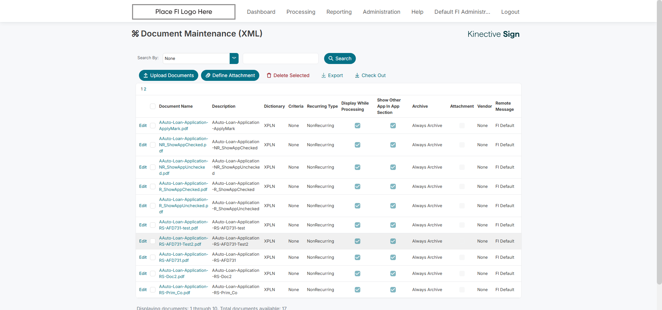Tick row checkbox for AAuto-Loan-Application-RS-Doc2.pdf
662x310 pixels.
click(x=153, y=274)
